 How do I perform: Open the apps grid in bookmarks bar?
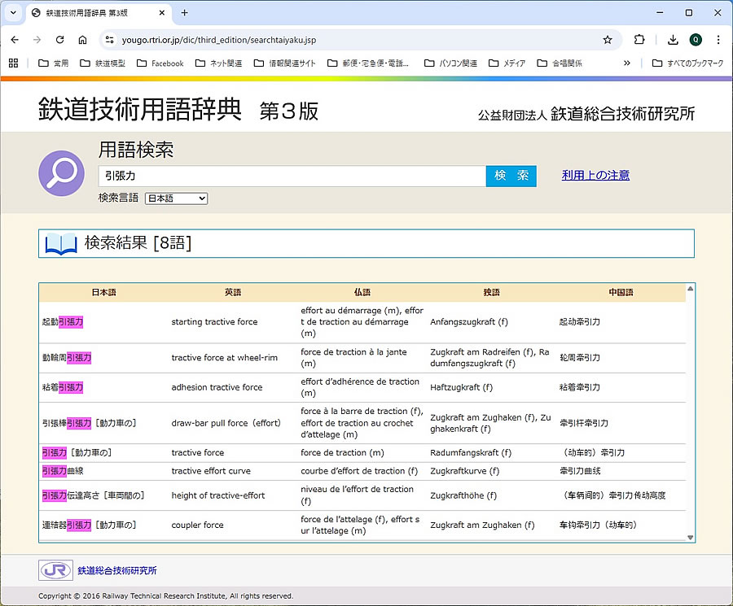(x=14, y=63)
